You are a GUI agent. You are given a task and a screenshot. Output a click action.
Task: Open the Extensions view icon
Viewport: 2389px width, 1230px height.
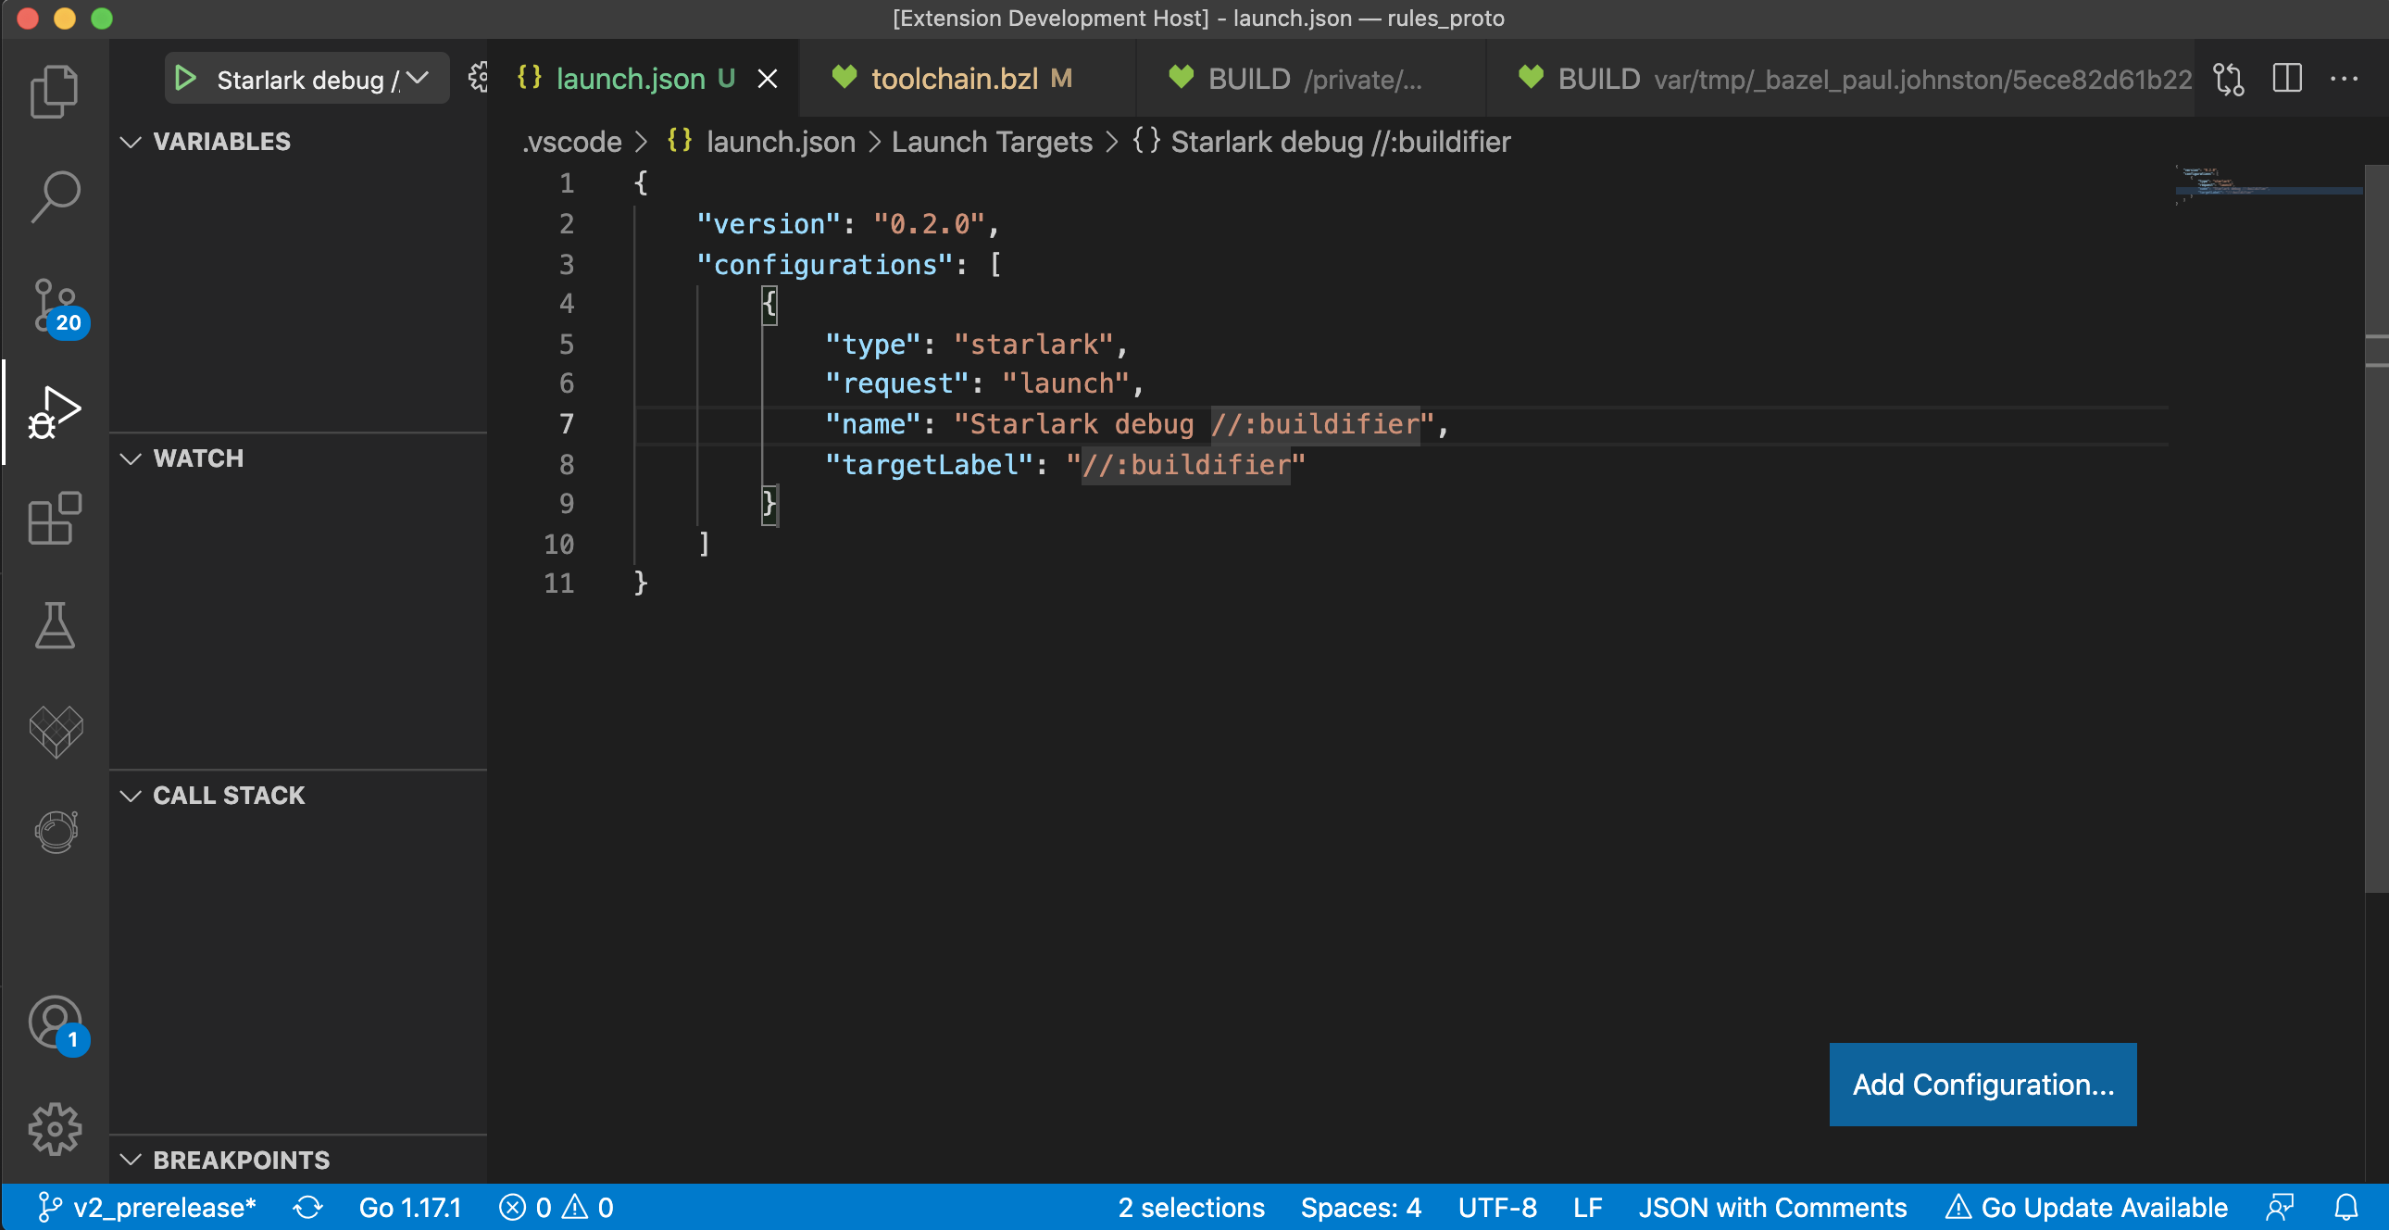pos(54,518)
